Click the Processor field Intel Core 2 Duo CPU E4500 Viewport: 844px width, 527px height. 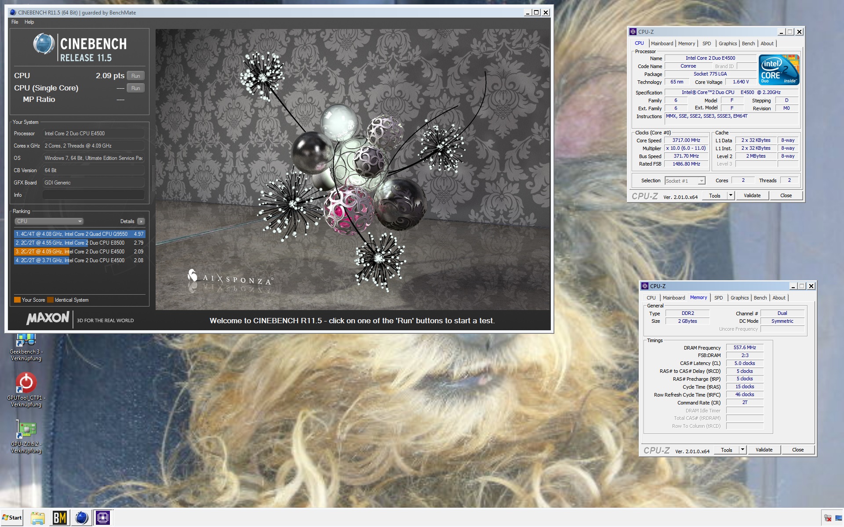point(94,134)
